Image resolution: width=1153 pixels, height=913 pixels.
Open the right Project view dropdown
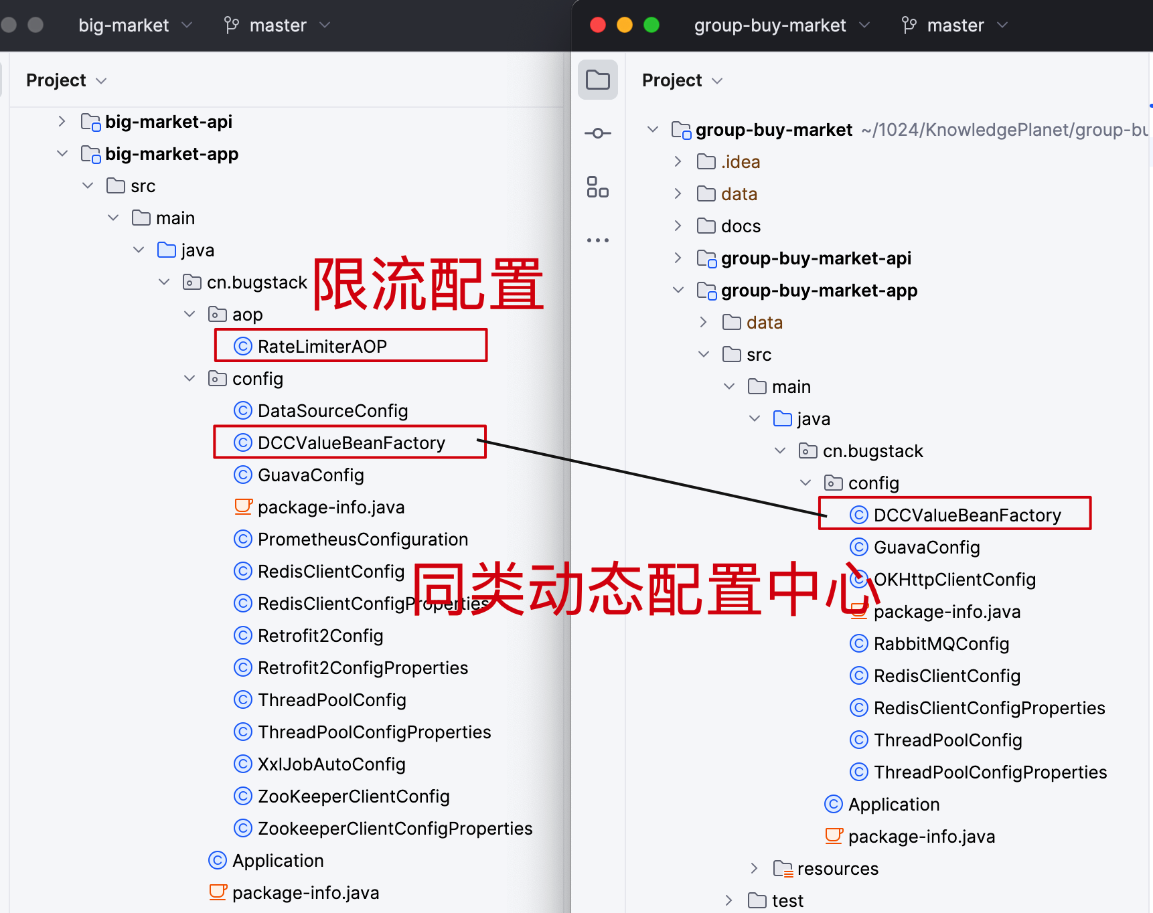tap(682, 80)
